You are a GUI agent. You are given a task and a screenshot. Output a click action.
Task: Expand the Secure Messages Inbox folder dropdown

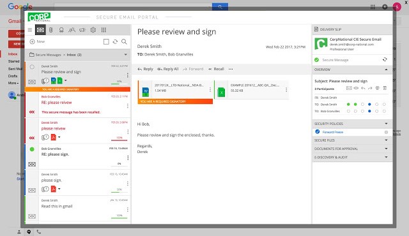126,55
